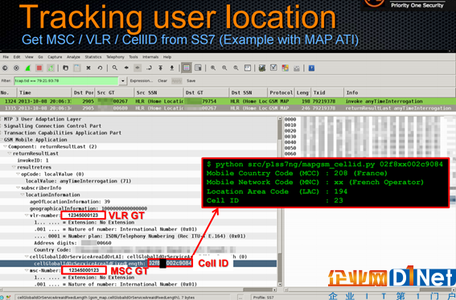Restart the current capture

point(51,68)
